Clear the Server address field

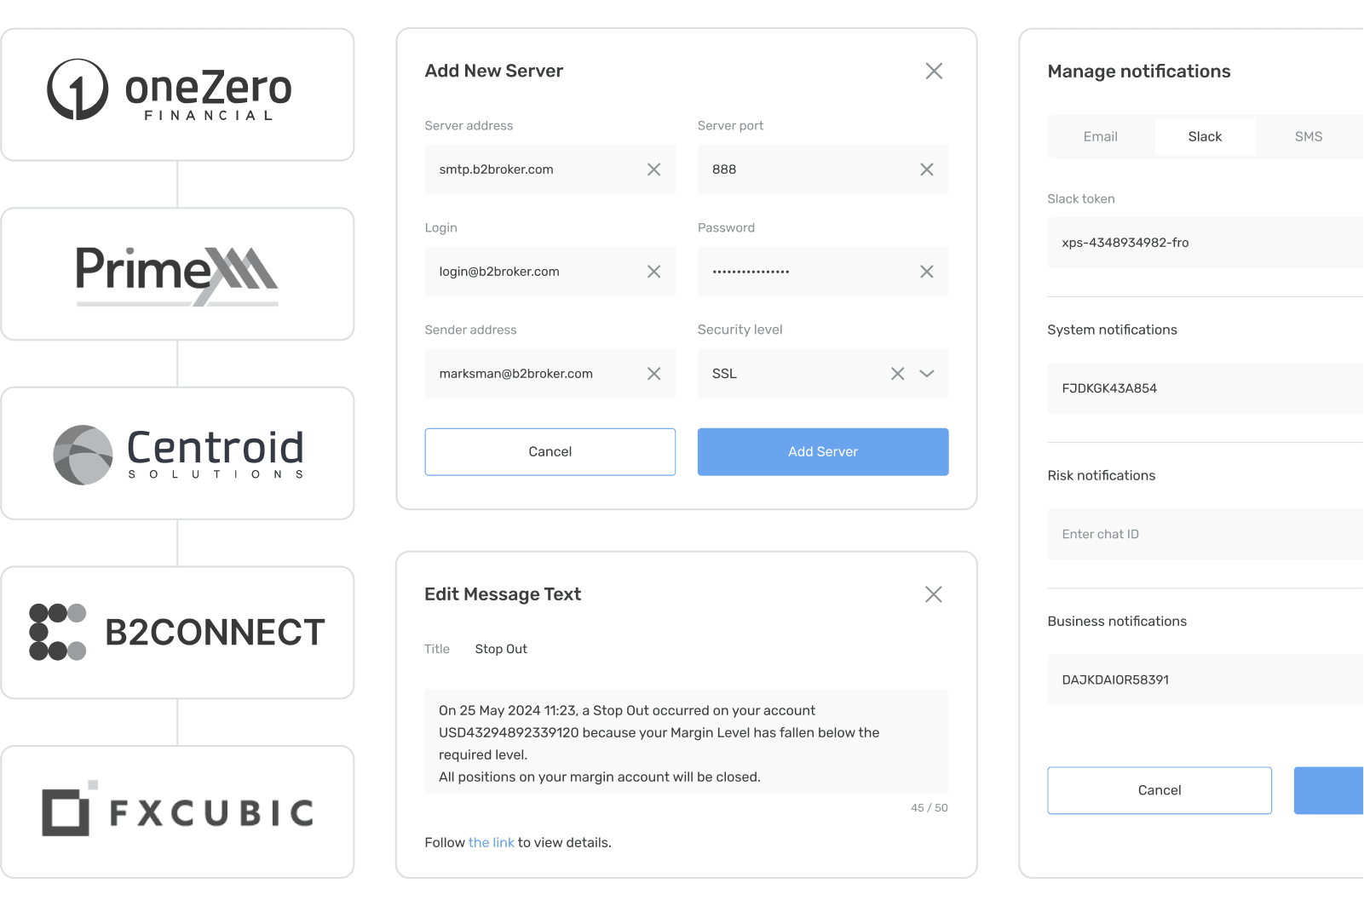click(653, 169)
